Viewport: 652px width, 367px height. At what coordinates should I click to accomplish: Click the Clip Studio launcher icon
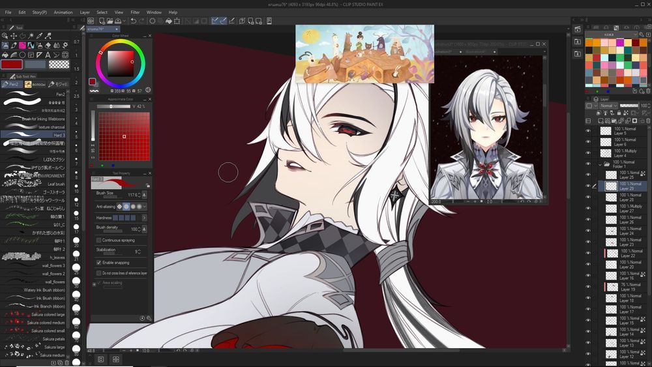click(91, 21)
